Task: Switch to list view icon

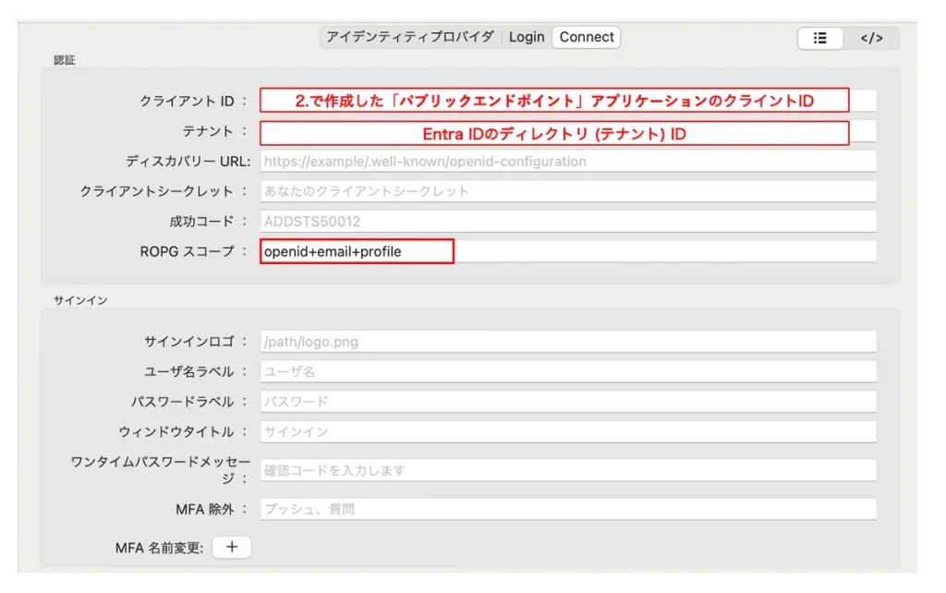Action: pyautogui.click(x=819, y=38)
